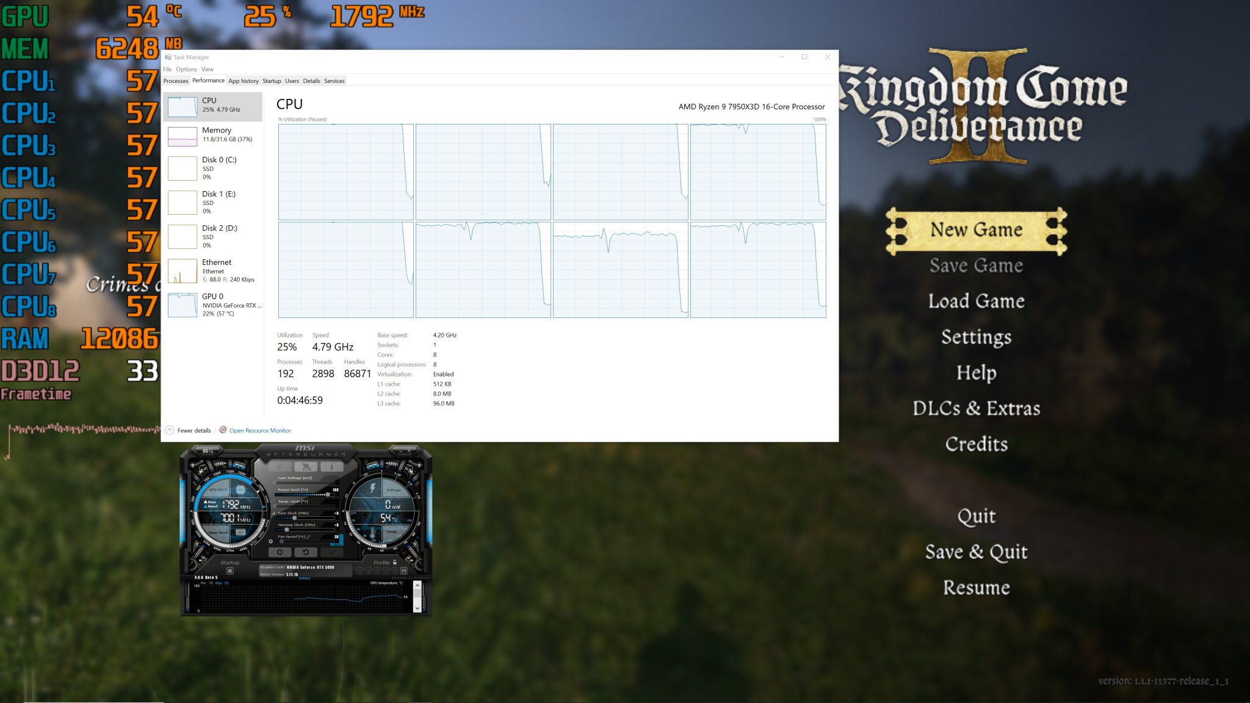This screenshot has width=1250, height=703.
Task: Click the Afterburner info button
Action: pyautogui.click(x=331, y=467)
